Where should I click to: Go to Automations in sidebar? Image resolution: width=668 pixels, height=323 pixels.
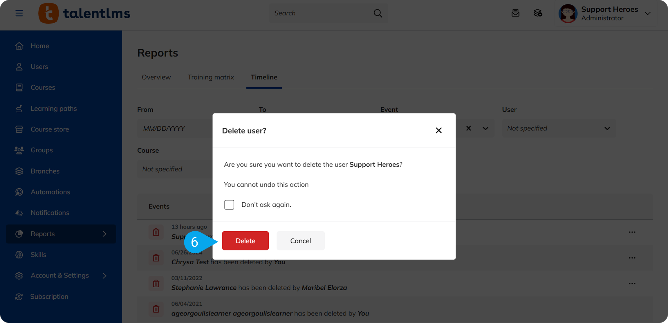click(x=50, y=192)
